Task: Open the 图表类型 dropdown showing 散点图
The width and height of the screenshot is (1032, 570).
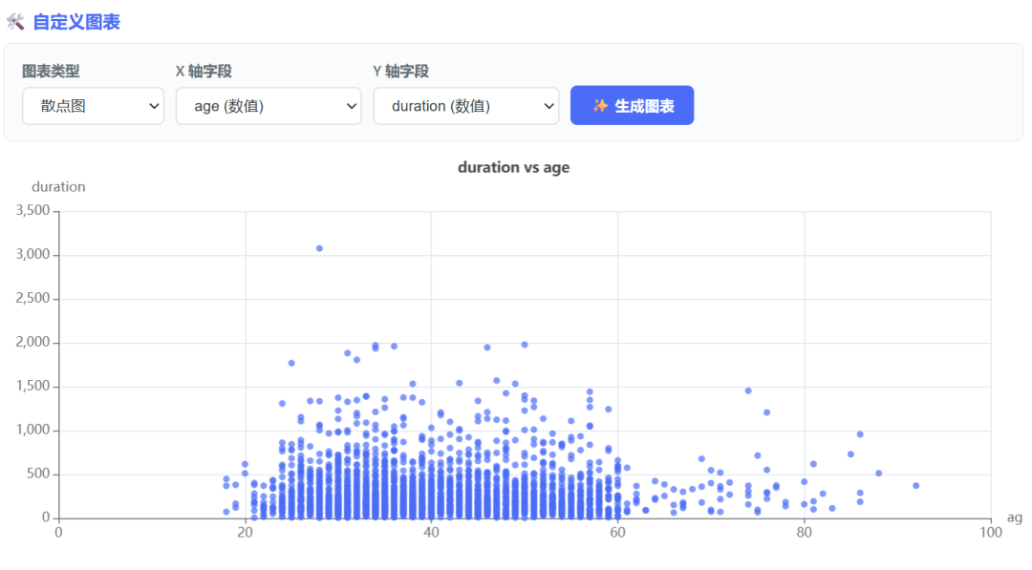Action: coord(93,106)
